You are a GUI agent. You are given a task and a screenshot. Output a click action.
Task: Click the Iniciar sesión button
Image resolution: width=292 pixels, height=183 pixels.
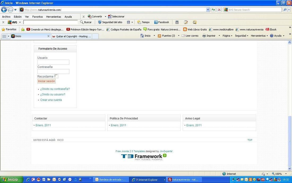click(x=46, y=81)
